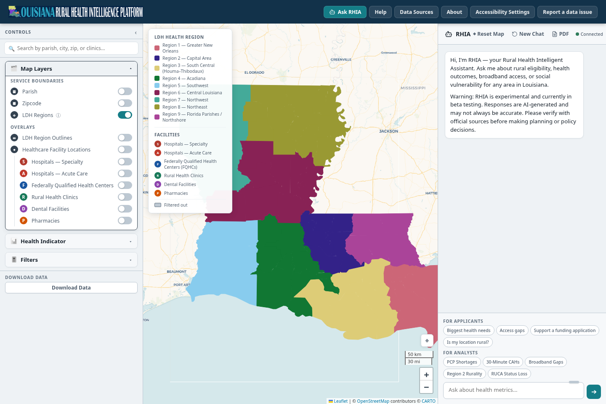Click Region 9 Florida Parishes legend swatch

pyautogui.click(x=157, y=117)
